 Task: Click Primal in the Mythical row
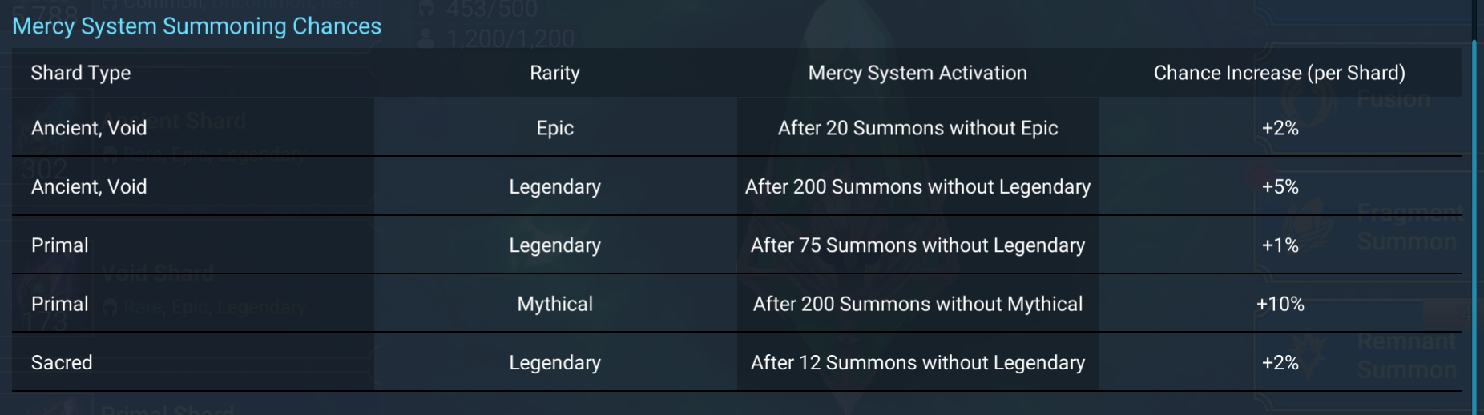[x=60, y=304]
